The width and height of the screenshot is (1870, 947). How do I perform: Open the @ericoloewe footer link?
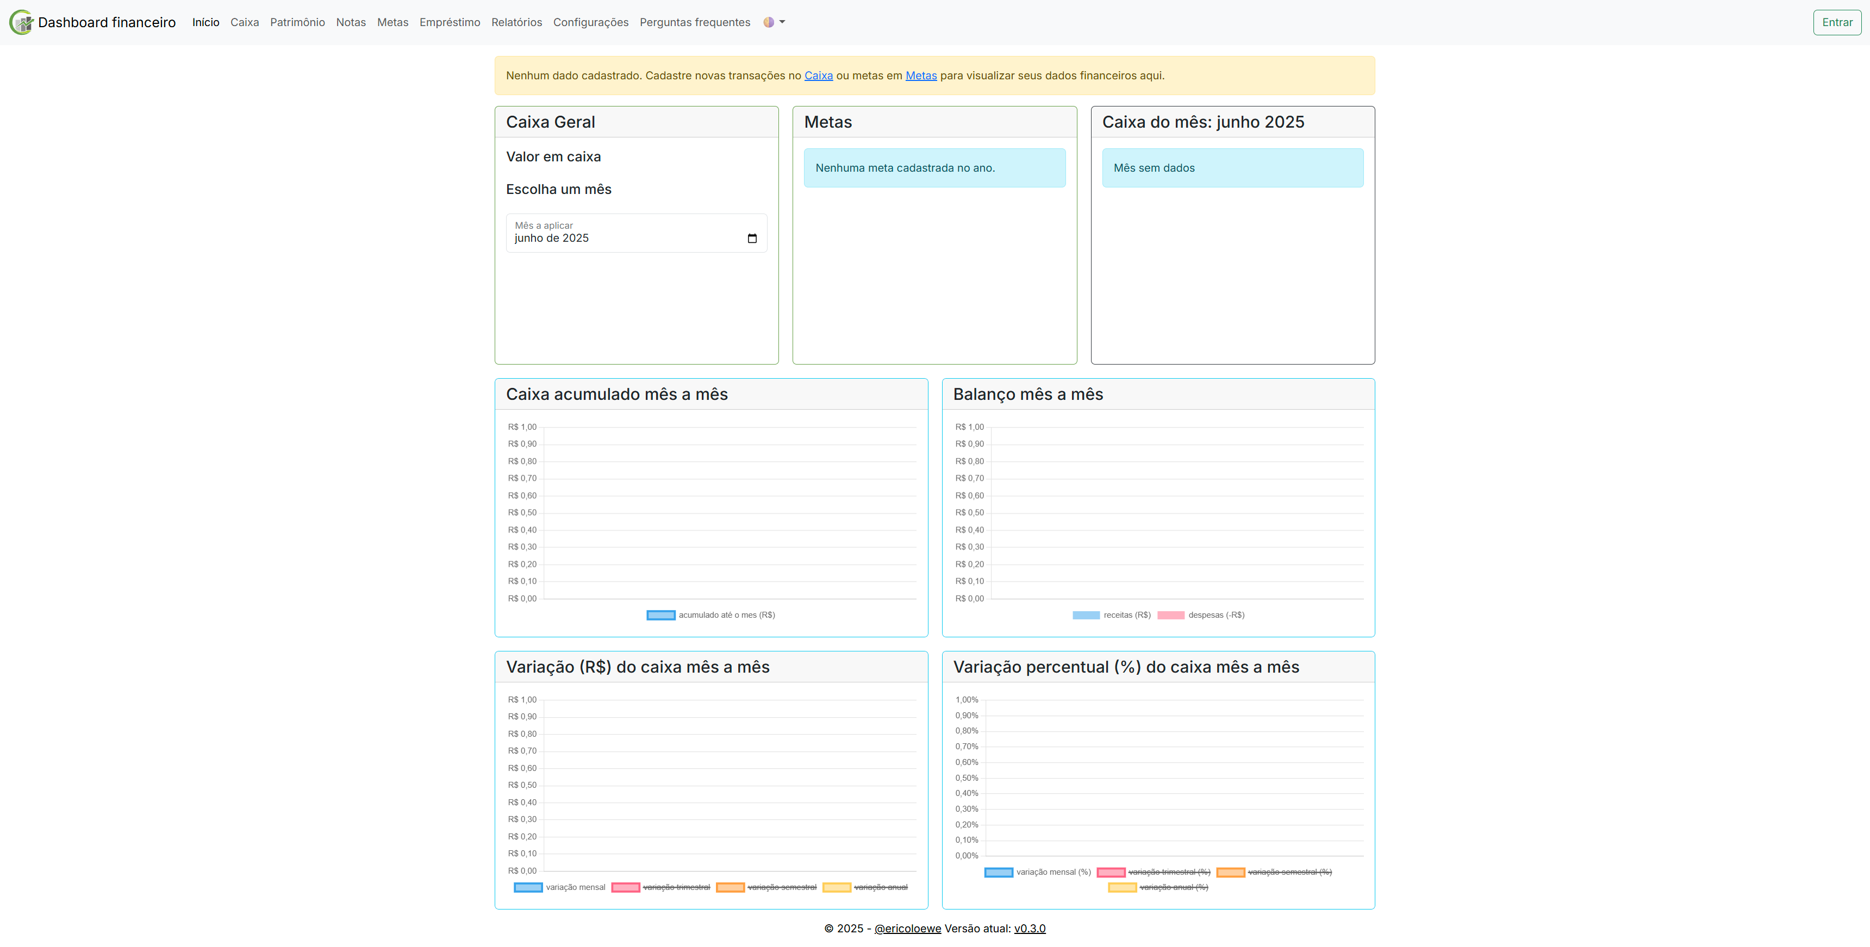click(907, 928)
